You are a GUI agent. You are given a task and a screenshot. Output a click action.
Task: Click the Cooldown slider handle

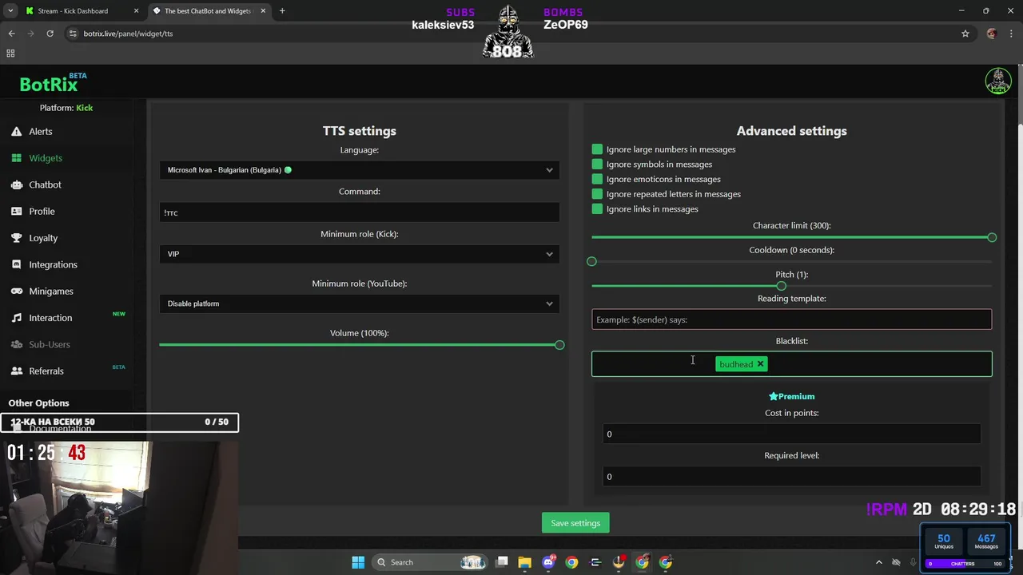(x=591, y=261)
